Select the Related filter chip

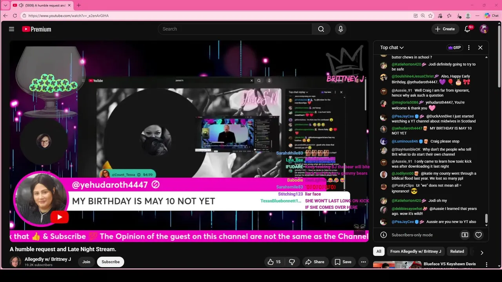457,251
